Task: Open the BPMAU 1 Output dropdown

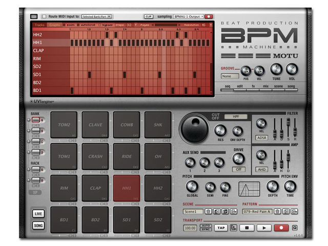Action: (x=189, y=16)
